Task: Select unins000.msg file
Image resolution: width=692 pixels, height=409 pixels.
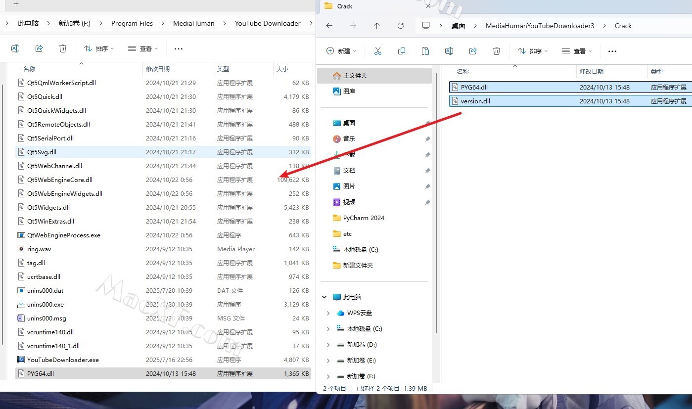Action: click(163, 318)
